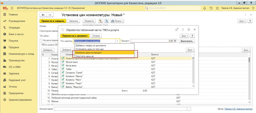This screenshot has height=113, width=256.
Task: Open calculator icon in Процент field
Action: point(175,41)
